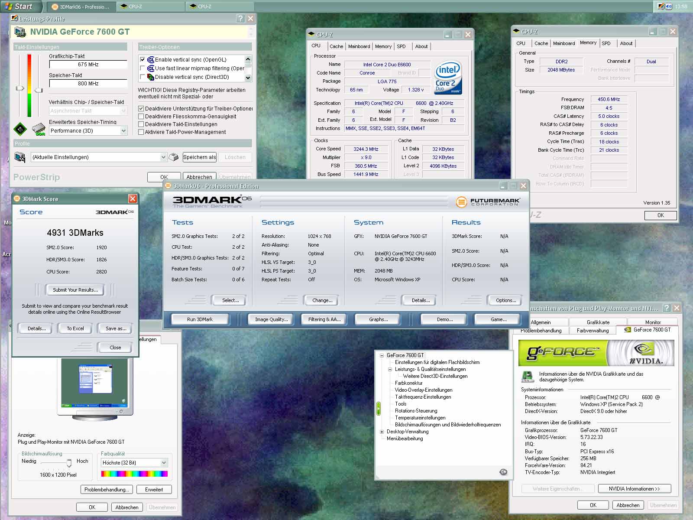The width and height of the screenshot is (693, 520).
Task: Click NVIDIA Informationen >> button
Action: (634, 489)
